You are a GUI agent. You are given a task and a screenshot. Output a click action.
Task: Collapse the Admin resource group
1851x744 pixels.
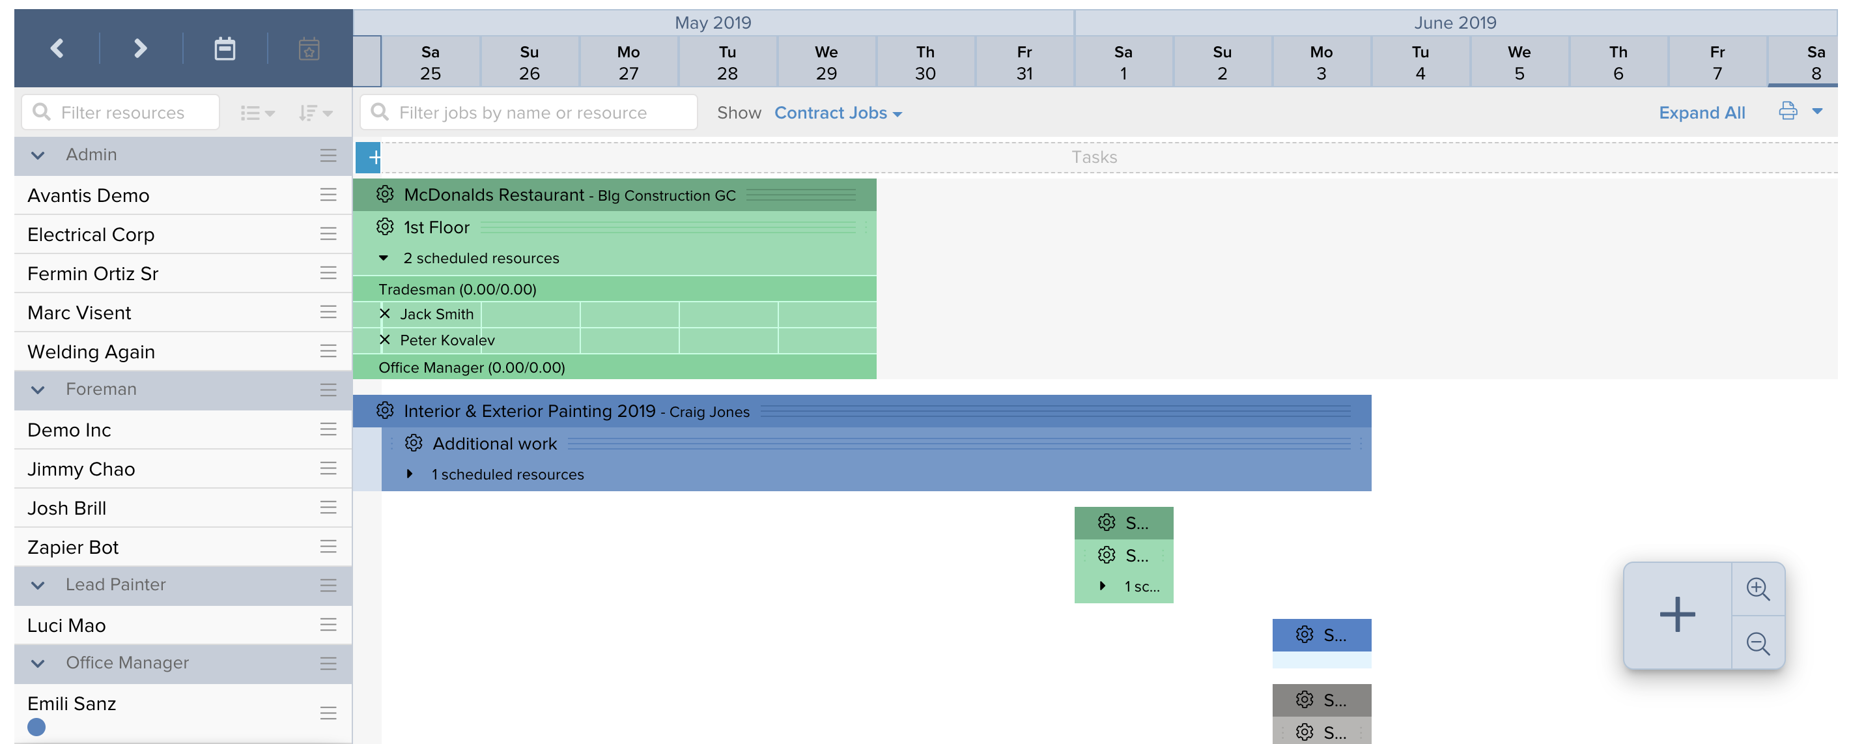(38, 155)
